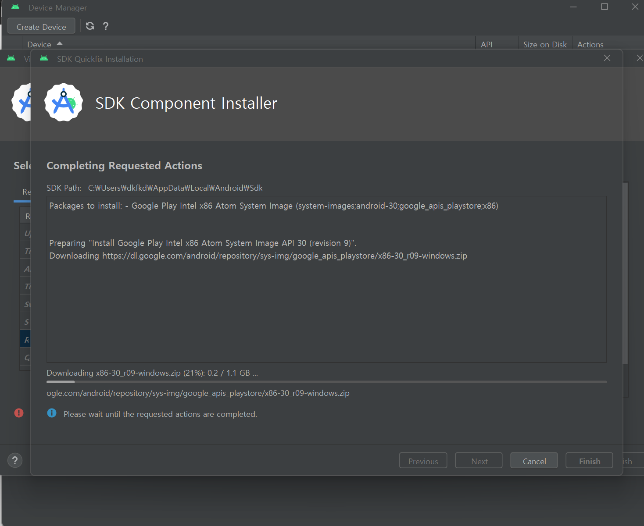The height and width of the screenshot is (526, 644).
Task: Click the Next button
Action: coord(479,461)
